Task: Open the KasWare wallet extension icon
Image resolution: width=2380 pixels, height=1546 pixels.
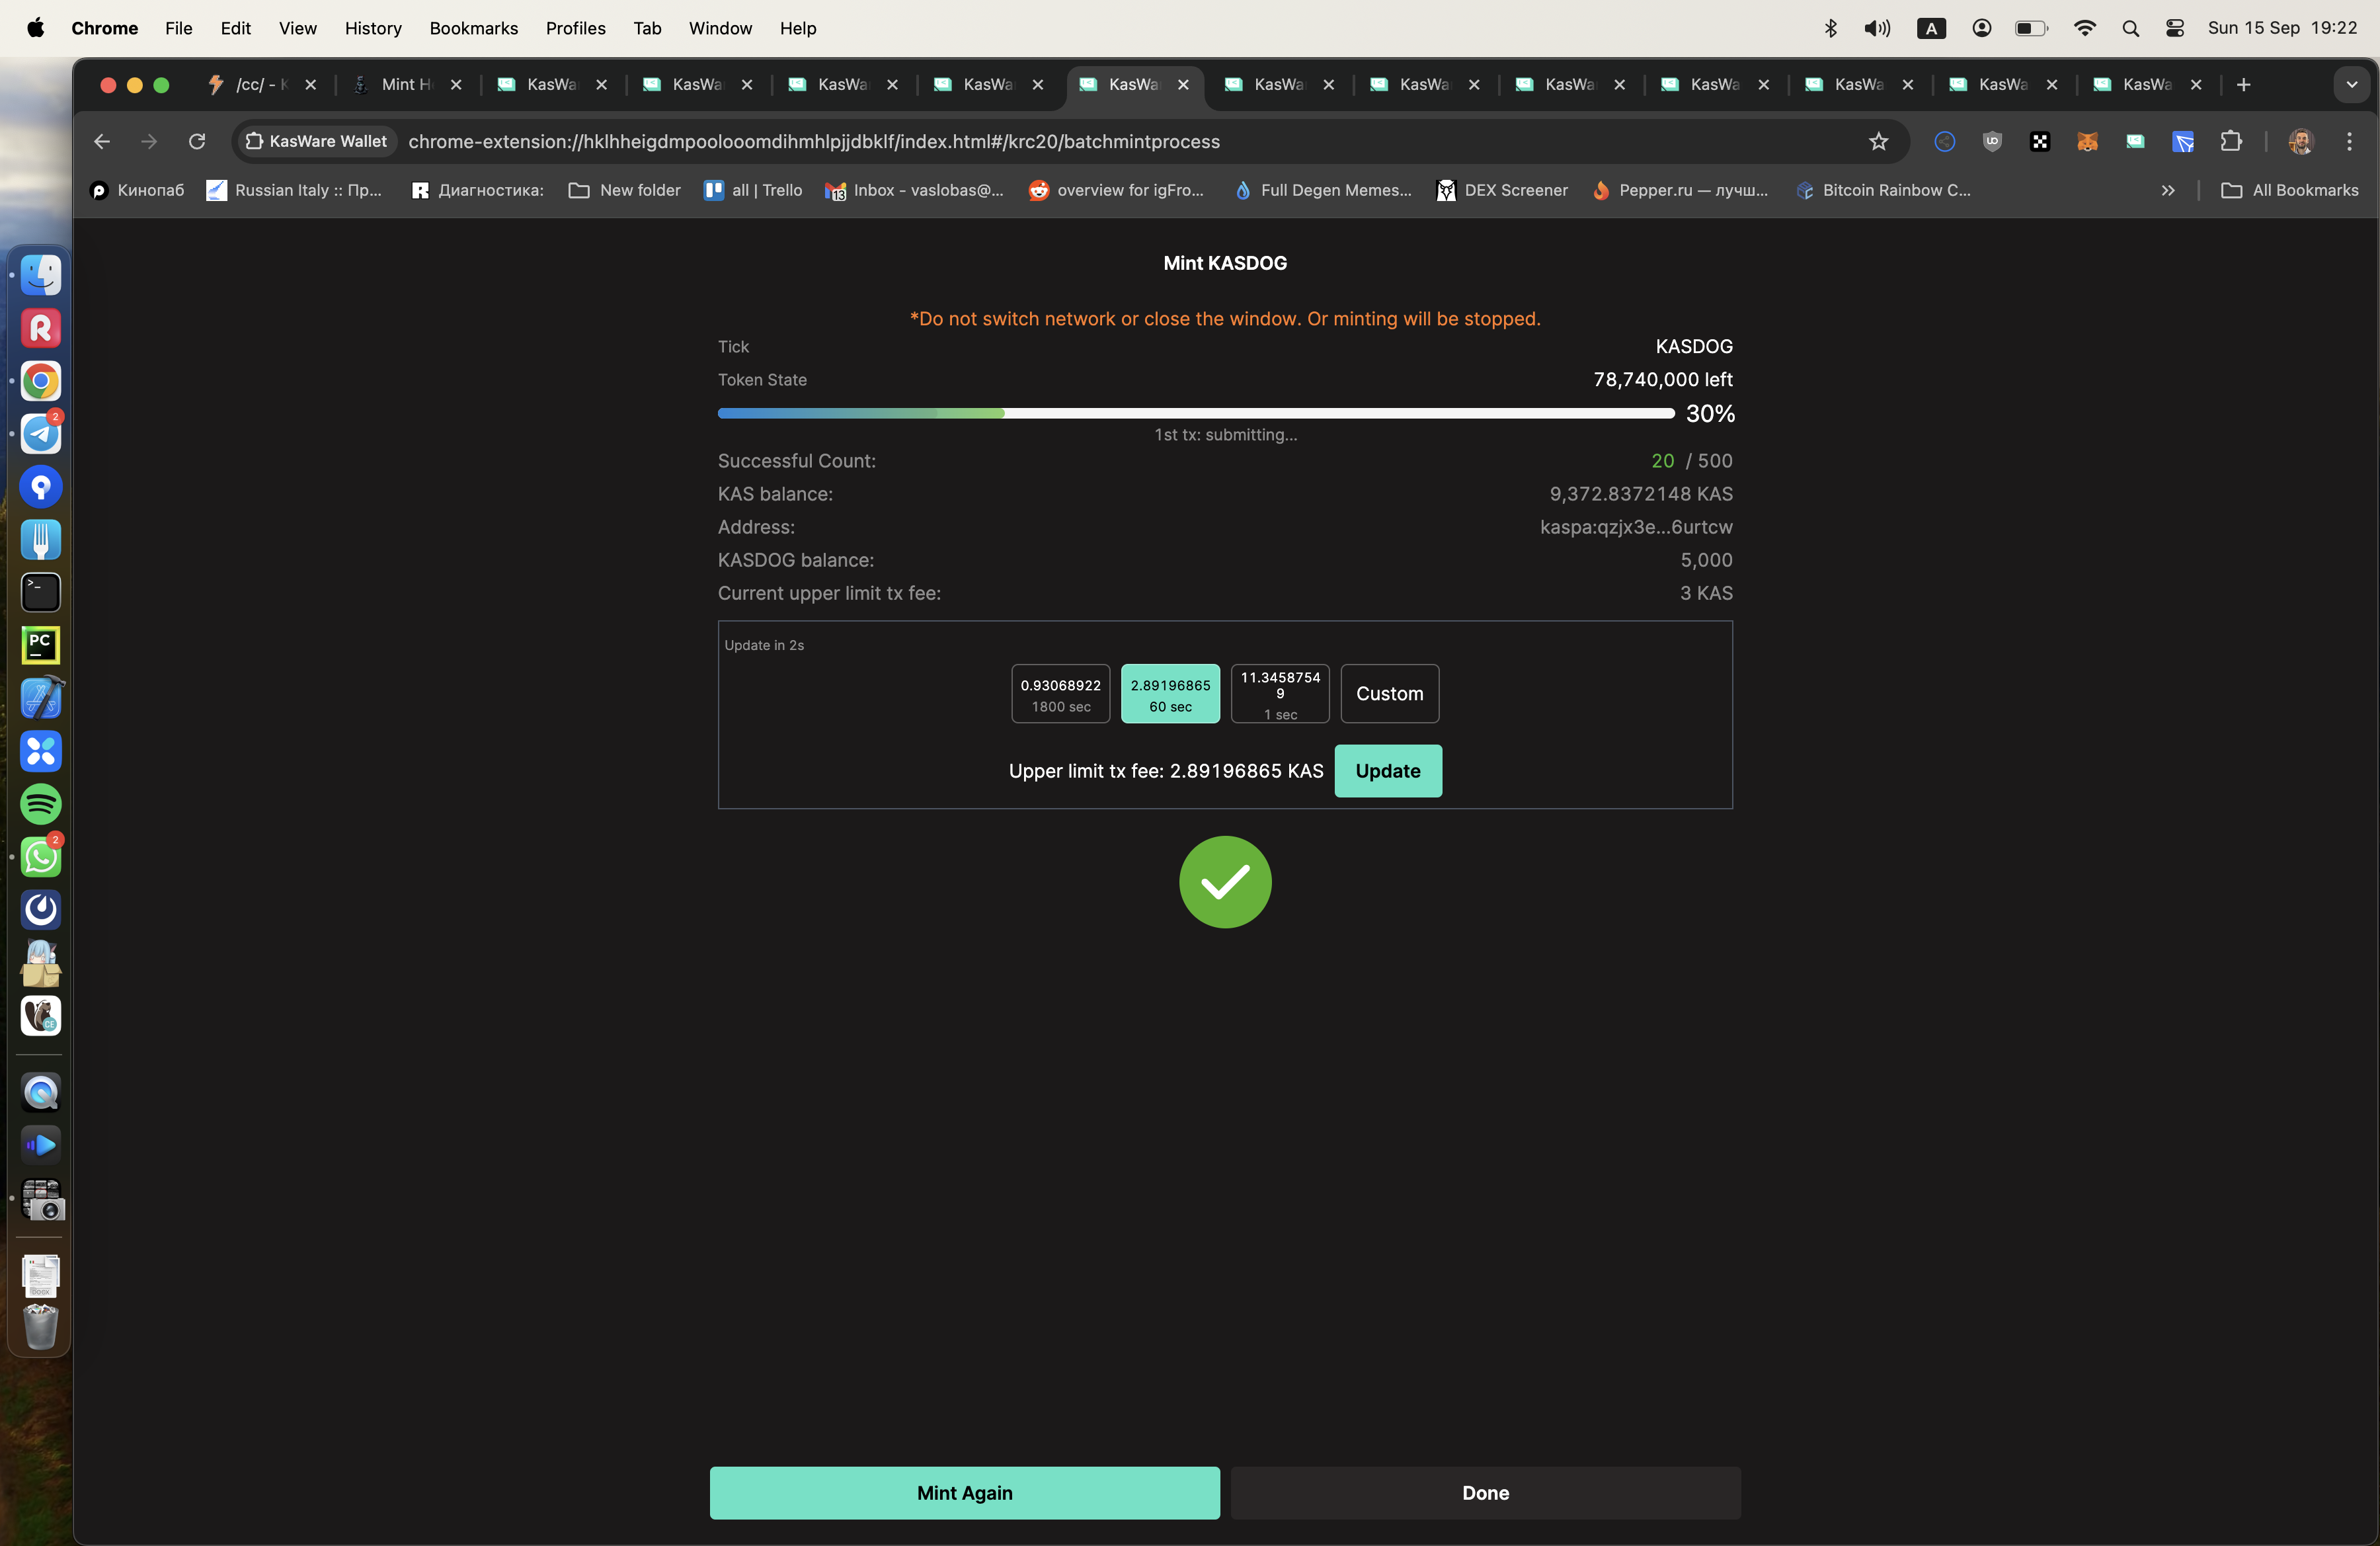Action: 2135,141
